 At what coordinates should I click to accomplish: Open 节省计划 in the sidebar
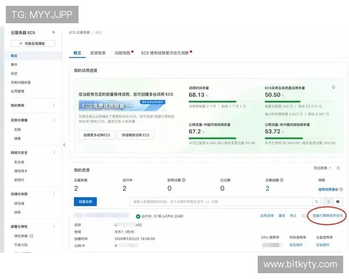click(x=21, y=245)
